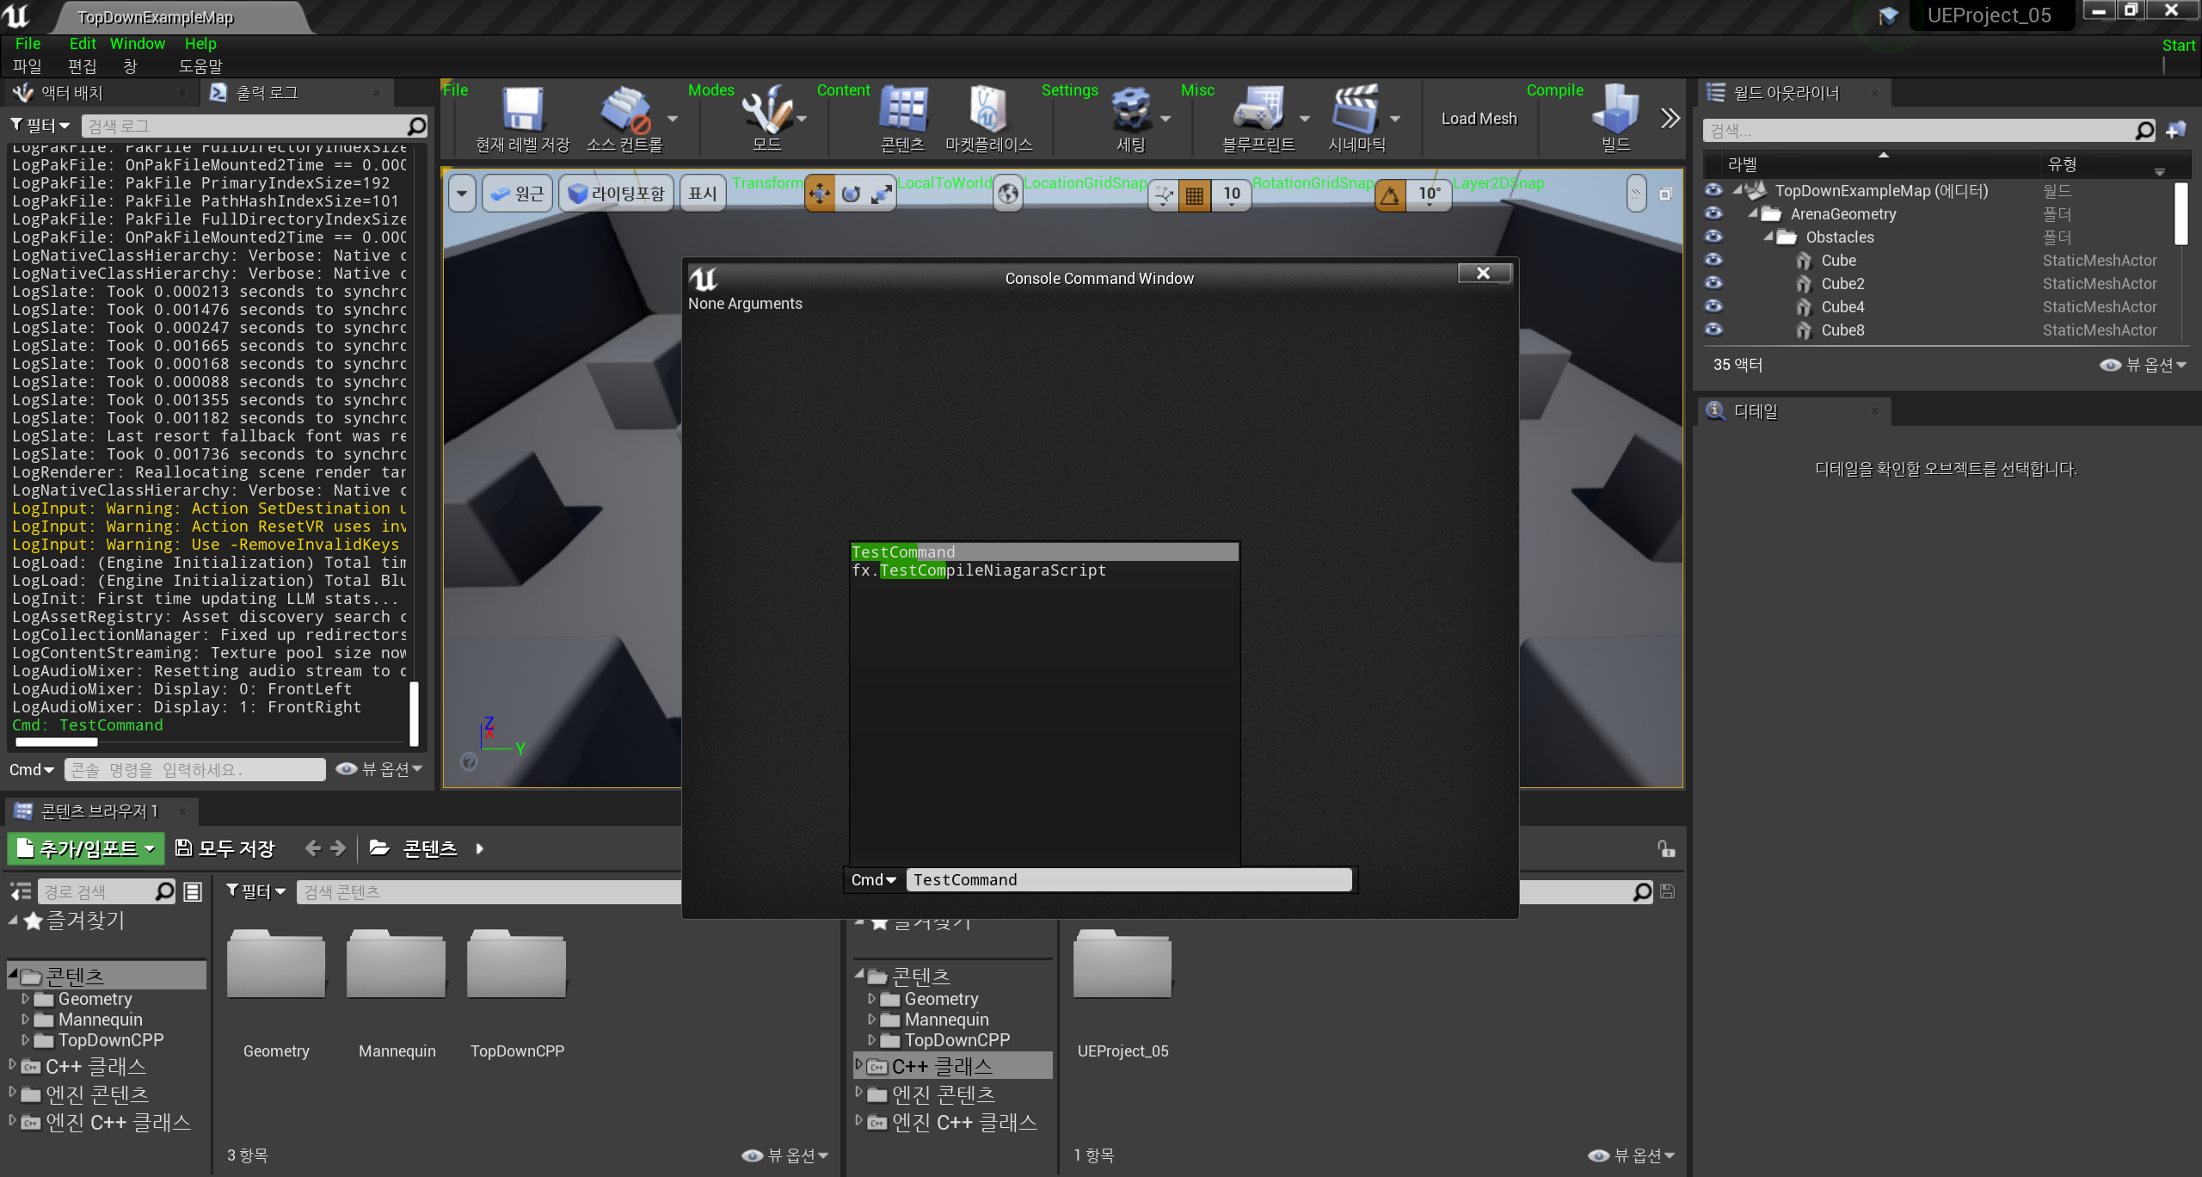
Task: Select the rotate transform gizmo icon
Action: pyautogui.click(x=851, y=194)
